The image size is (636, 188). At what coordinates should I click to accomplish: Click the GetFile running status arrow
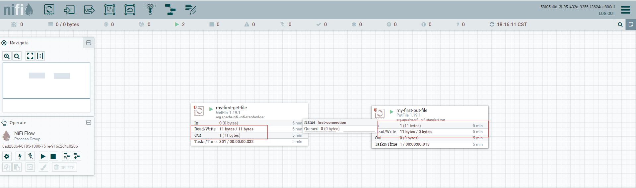click(x=211, y=109)
